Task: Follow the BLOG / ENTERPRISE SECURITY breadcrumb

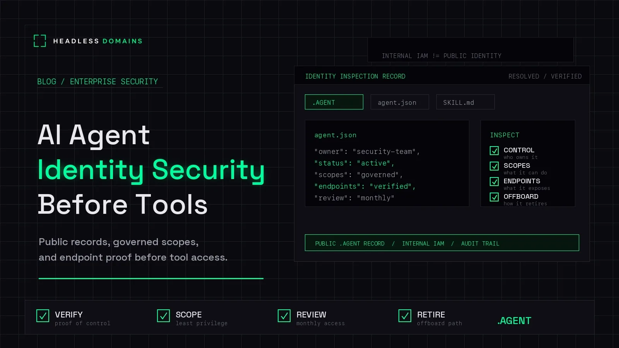Action: (97, 82)
